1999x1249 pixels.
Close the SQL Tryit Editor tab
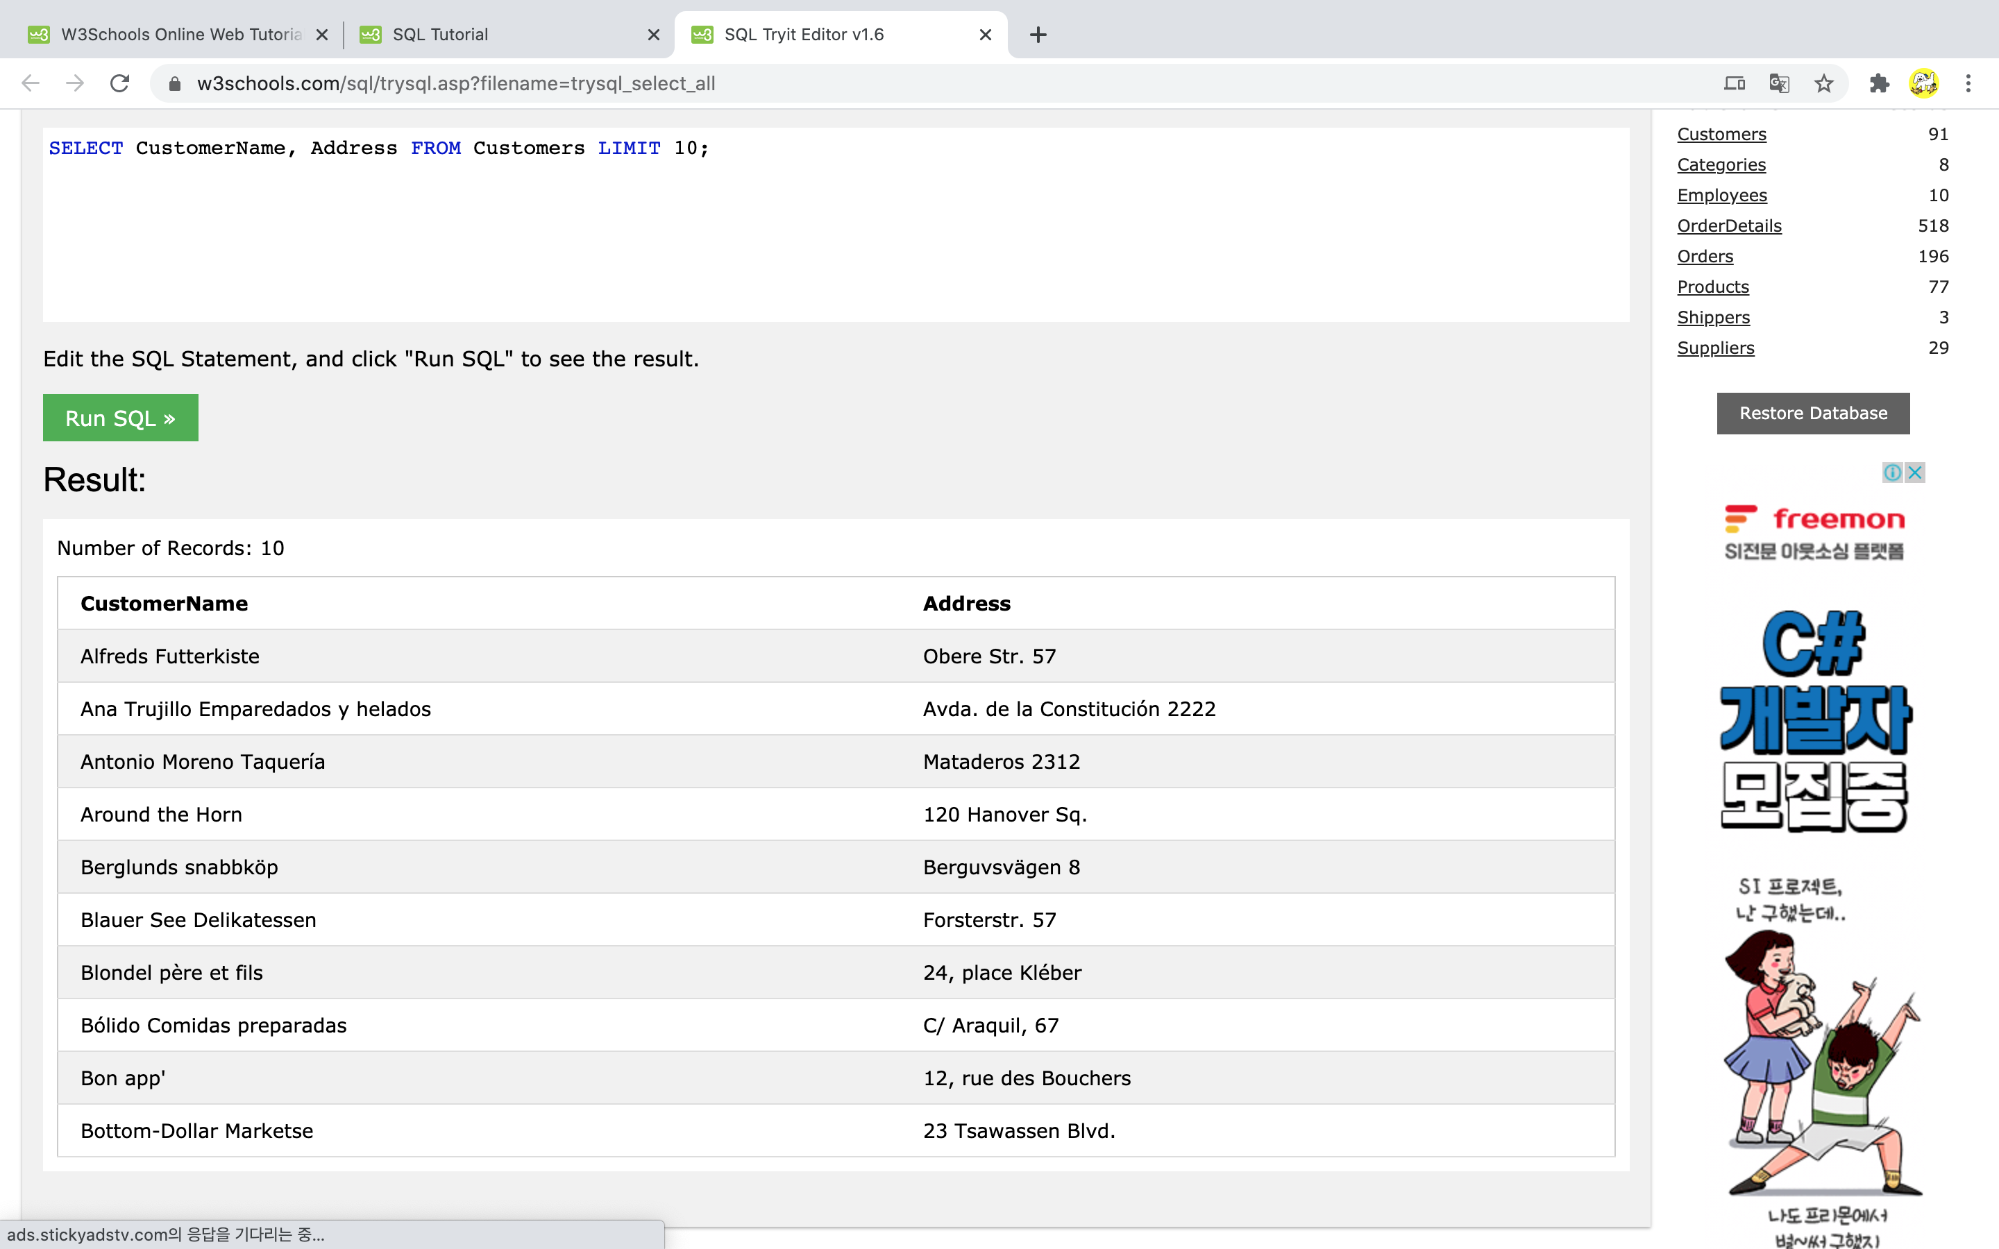985,35
